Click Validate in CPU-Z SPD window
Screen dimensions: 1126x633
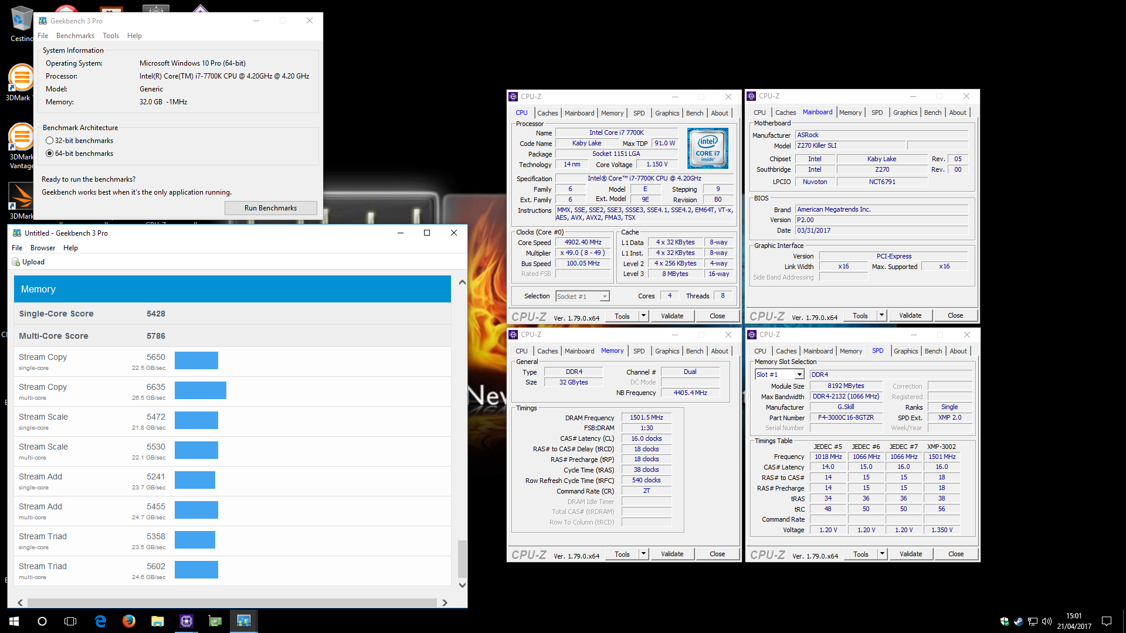point(911,554)
